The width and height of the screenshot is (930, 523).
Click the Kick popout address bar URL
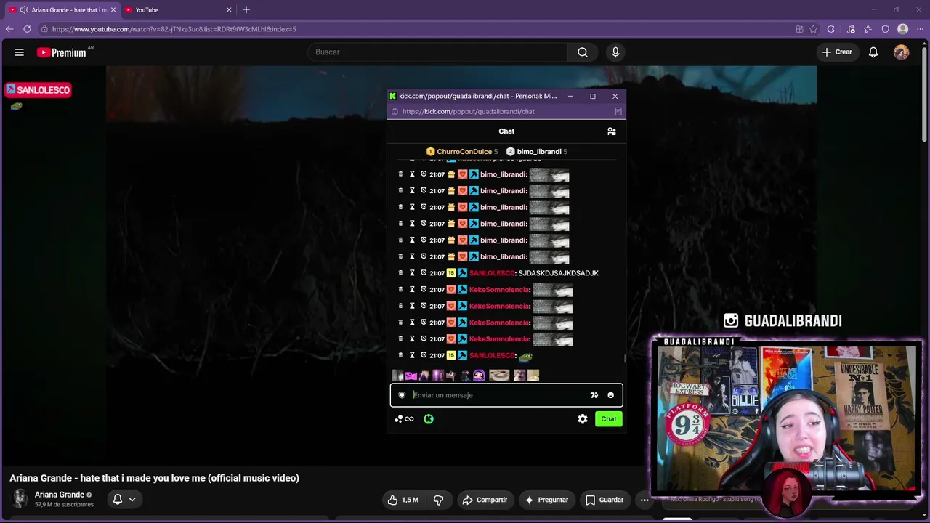coord(469,112)
